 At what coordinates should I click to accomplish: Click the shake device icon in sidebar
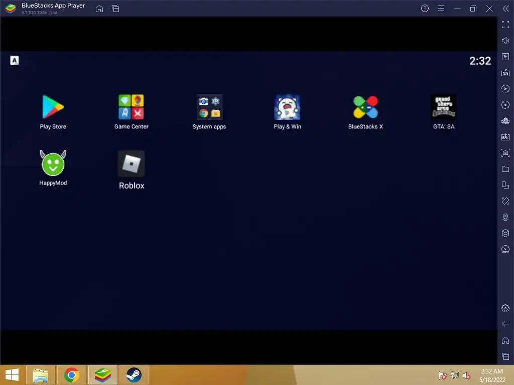tap(505, 201)
